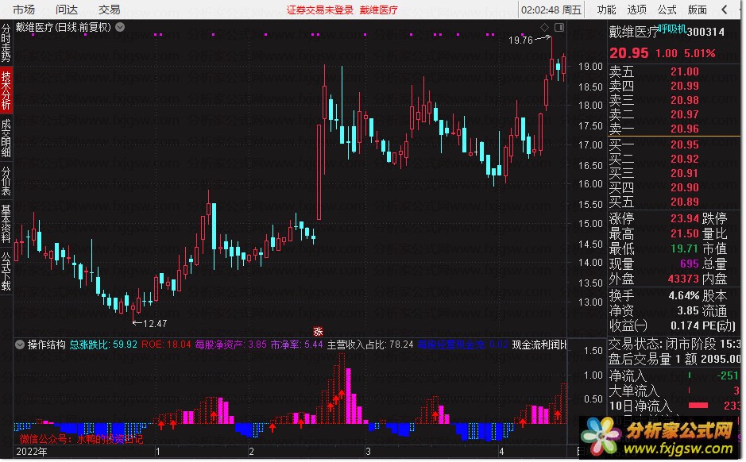The height and width of the screenshot is (462, 746).
Task: Click current price 20.95
Action: coord(629,52)
